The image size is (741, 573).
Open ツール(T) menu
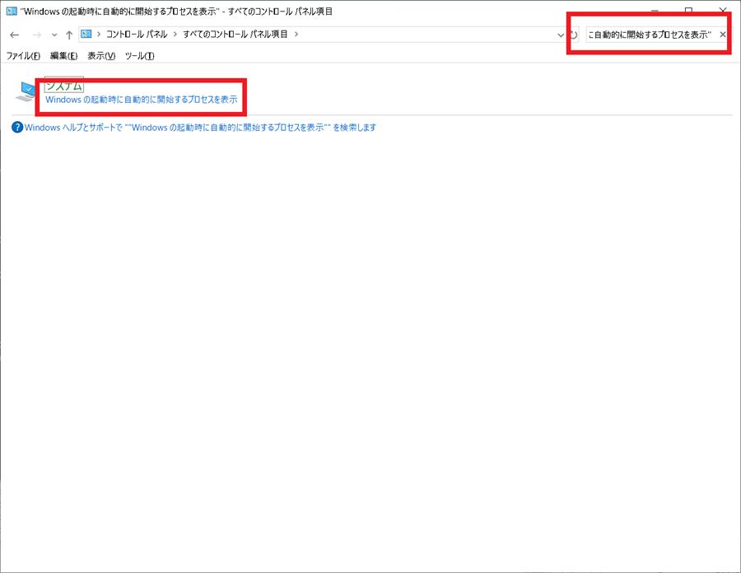139,56
